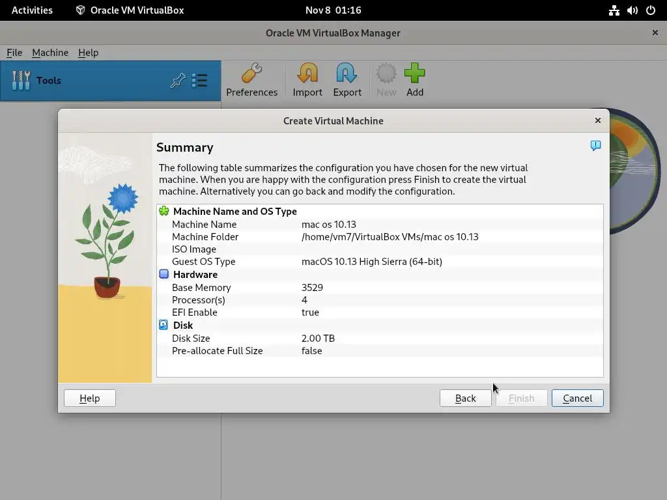Screen dimensions: 667x500
Task: Click the Guest OS Type label
Action: (203, 262)
